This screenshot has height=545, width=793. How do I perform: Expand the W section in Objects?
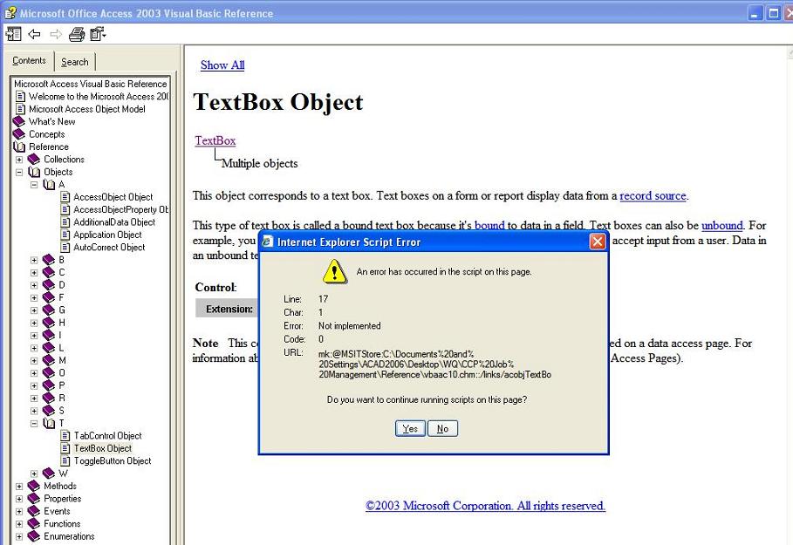coord(34,473)
